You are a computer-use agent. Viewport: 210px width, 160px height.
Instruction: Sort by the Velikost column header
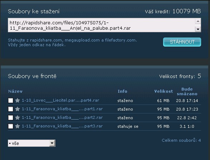[163, 91]
